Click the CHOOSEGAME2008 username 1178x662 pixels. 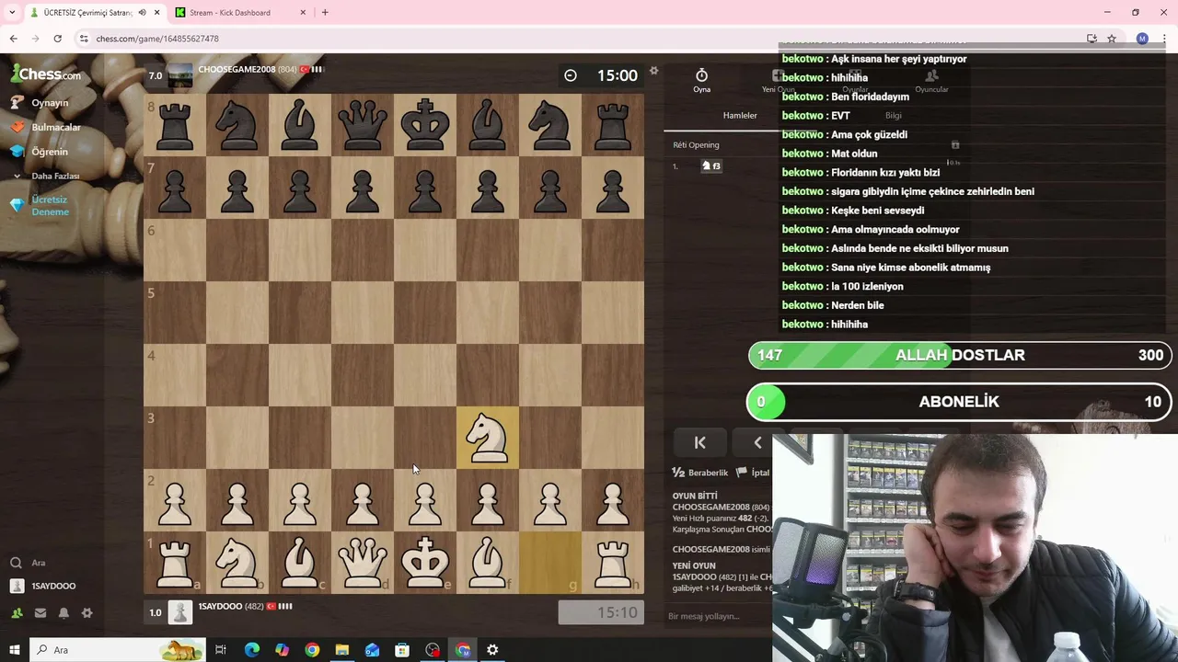coord(237,69)
